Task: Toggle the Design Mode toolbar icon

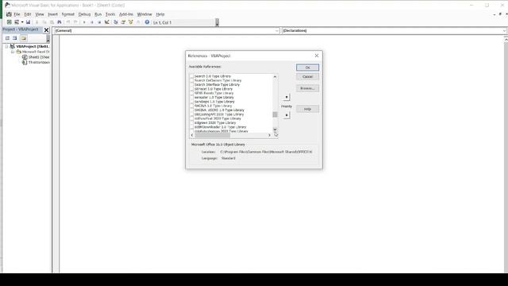Action: (106, 22)
